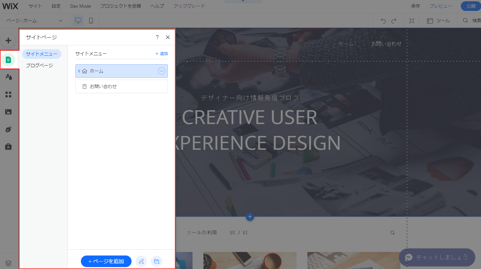The image size is (481, 269).
Task: Open the options menu on the ホーム page item
Action: click(162, 71)
